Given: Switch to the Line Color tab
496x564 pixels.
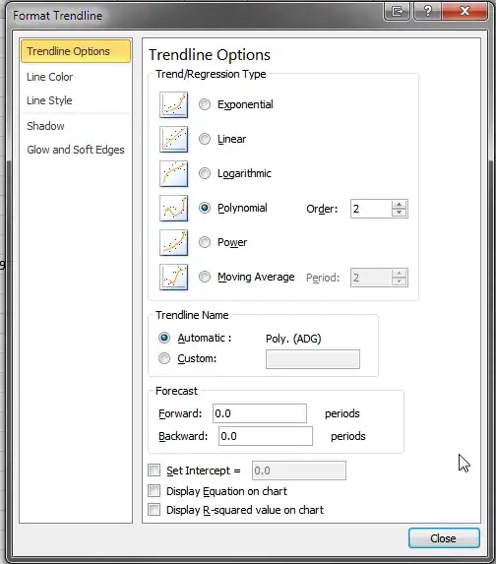Looking at the screenshot, I should pyautogui.click(x=76, y=77).
